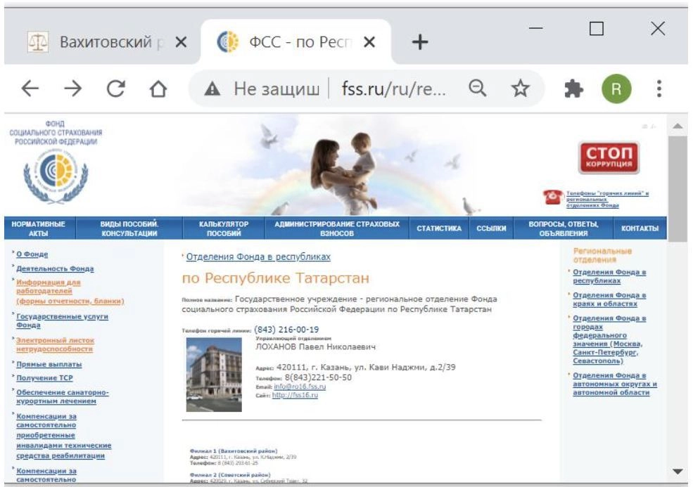693x487 pixels.
Task: Switch to the Вахитовский tab
Action: coord(106,42)
